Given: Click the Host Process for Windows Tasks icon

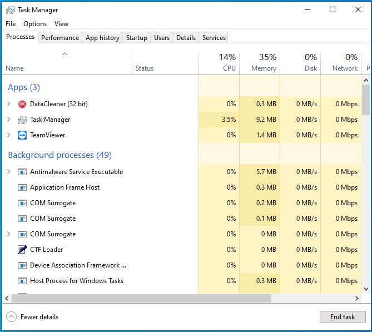Looking at the screenshot, I should click(x=22, y=281).
